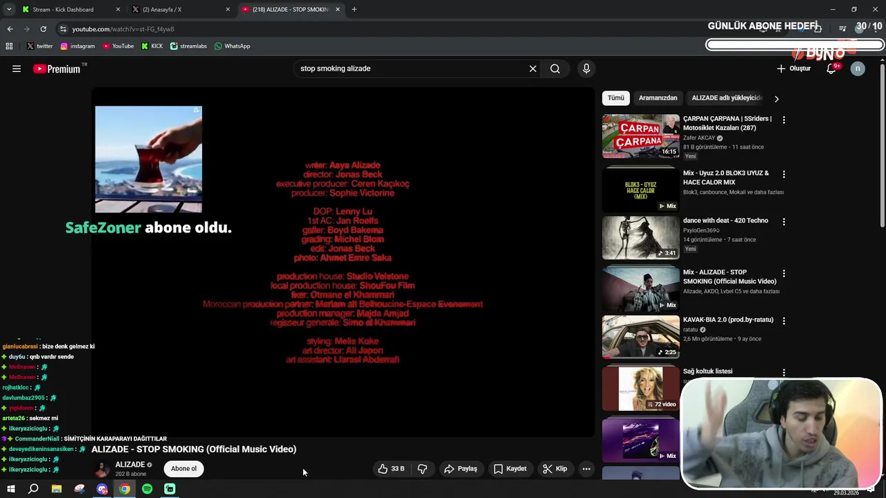886x498 pixels.
Task: Click the video player to pause
Action: click(343, 263)
